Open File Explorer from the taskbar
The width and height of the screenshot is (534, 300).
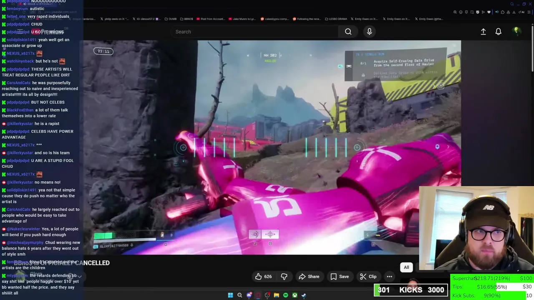coord(276,295)
